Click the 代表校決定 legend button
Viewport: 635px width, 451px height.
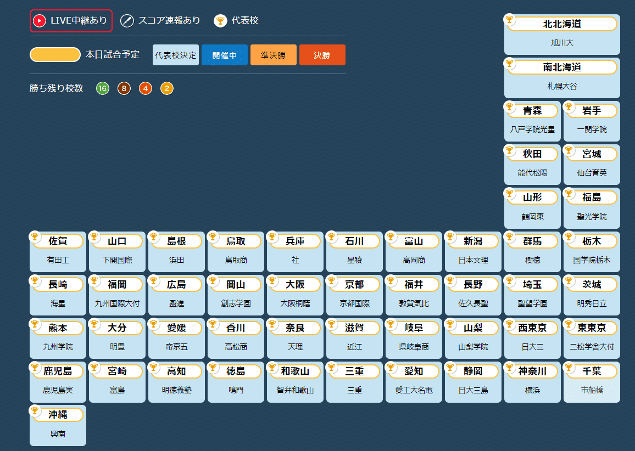(x=176, y=55)
